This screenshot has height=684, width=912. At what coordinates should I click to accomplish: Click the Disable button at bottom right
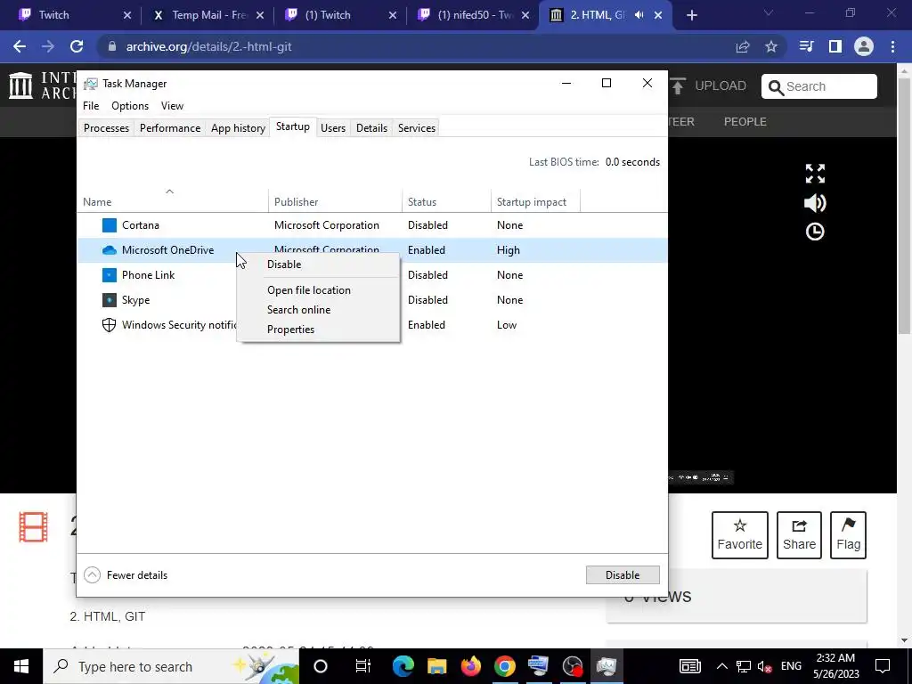(623, 574)
